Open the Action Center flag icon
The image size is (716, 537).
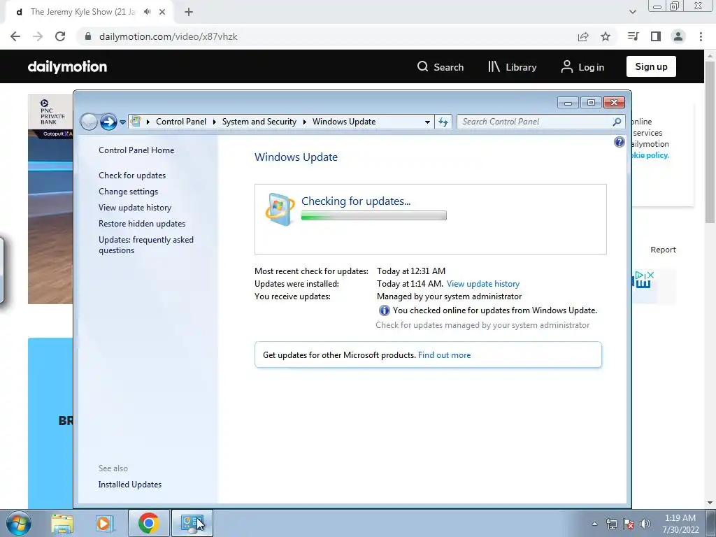[629, 524]
